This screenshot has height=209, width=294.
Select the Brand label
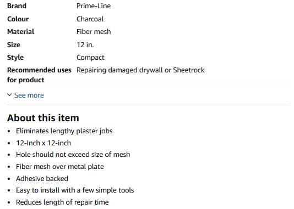pyautogui.click(x=17, y=6)
